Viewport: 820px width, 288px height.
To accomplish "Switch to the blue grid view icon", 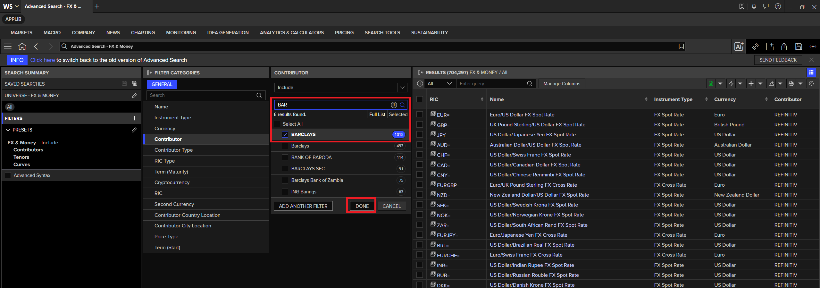I will (x=811, y=72).
